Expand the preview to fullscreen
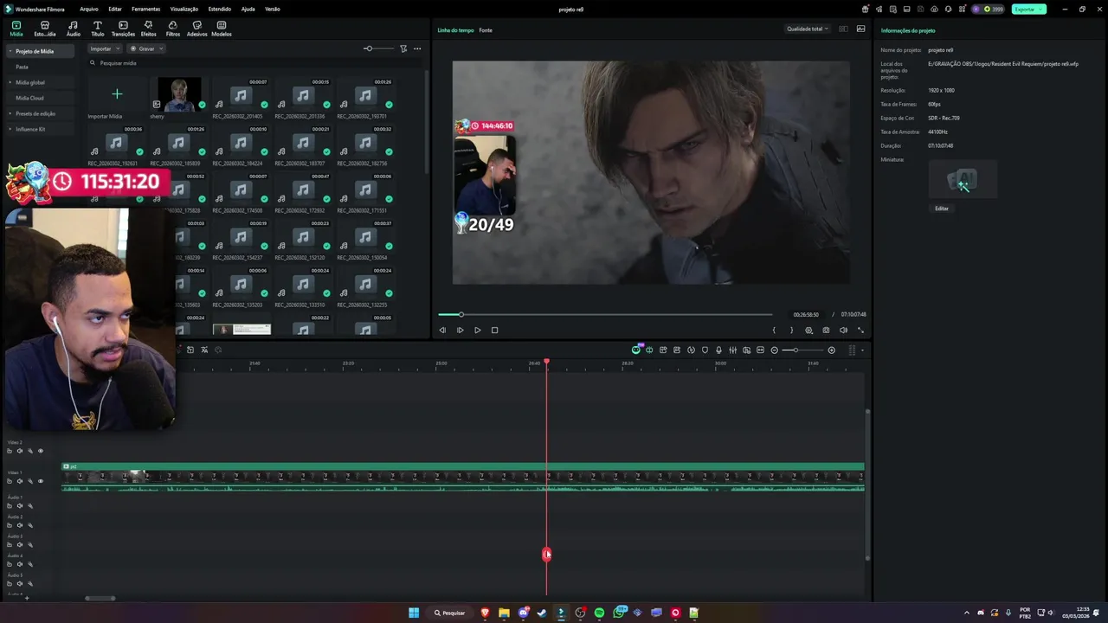1108x623 pixels. click(860, 330)
